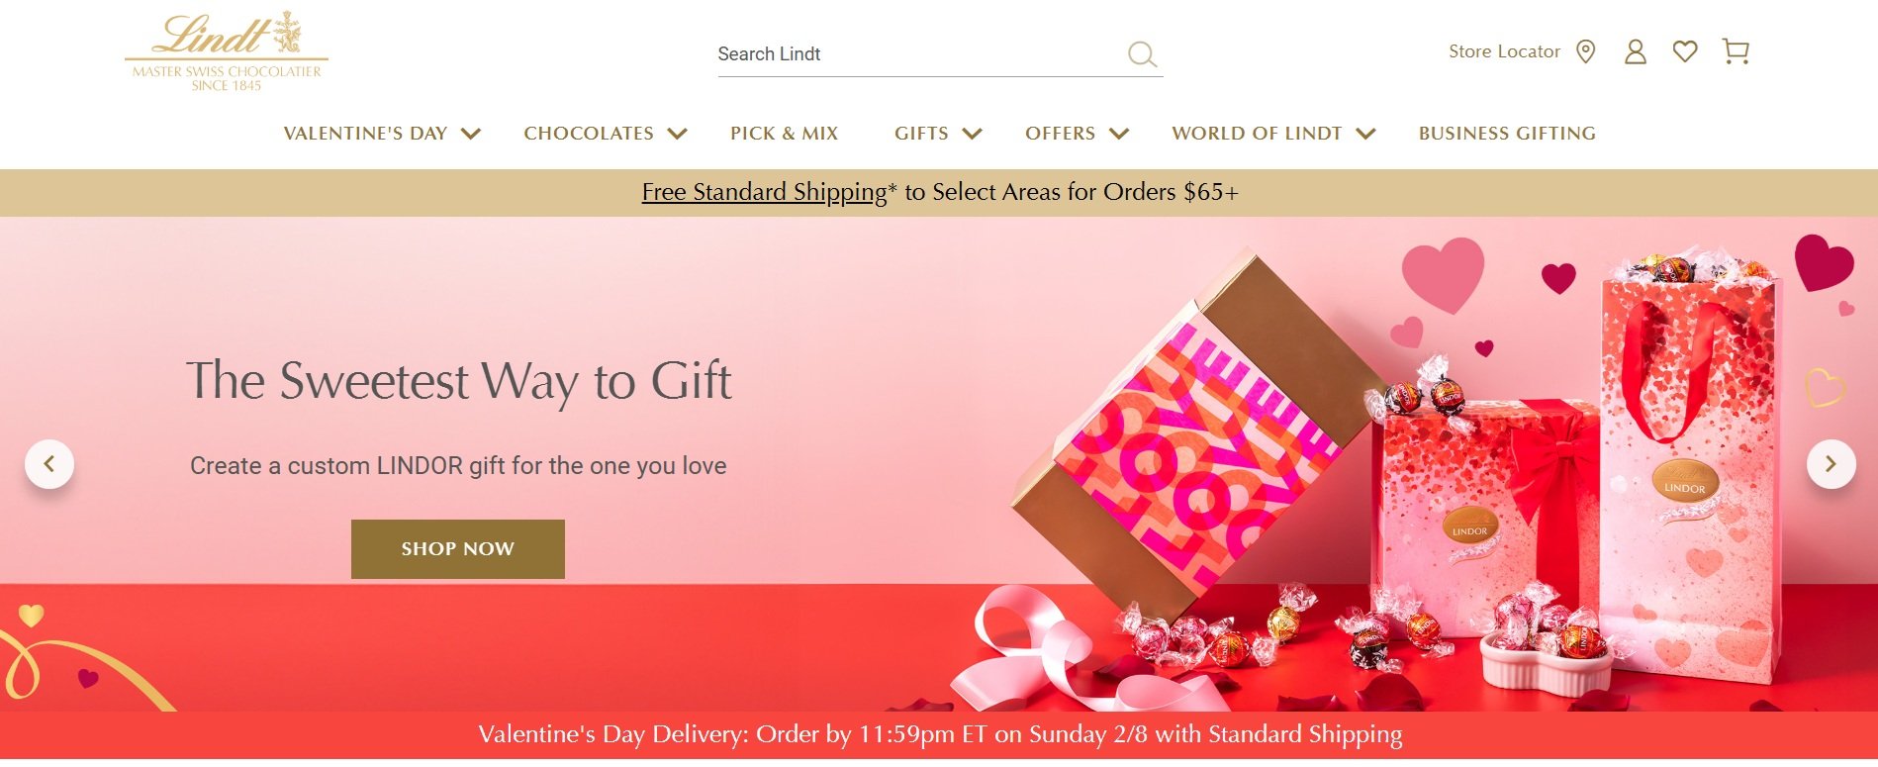The image size is (1878, 767).
Task: Advance to next carousel slide
Action: [x=1831, y=463]
